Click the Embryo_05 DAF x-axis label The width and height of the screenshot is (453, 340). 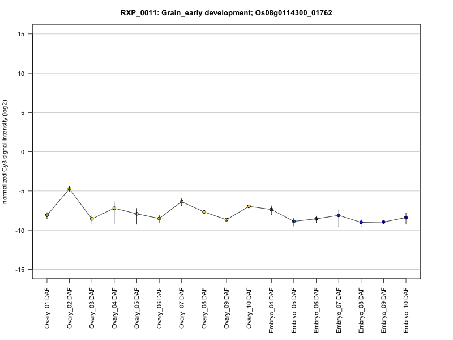pos(294,311)
